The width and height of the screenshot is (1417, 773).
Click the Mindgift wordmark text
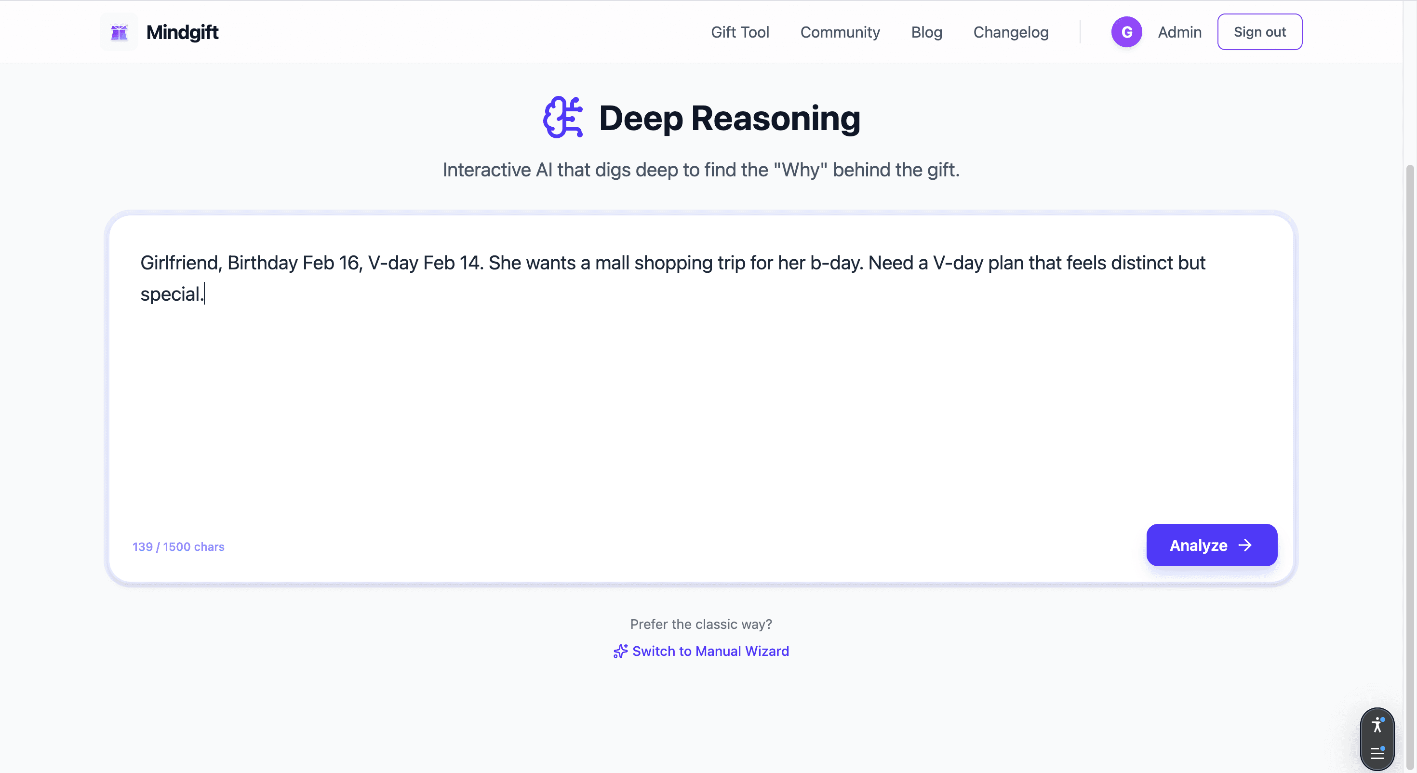(x=182, y=31)
